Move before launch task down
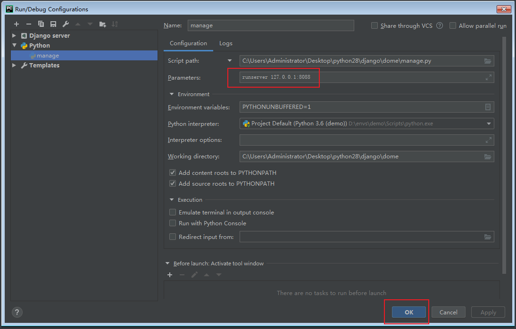 pyautogui.click(x=219, y=275)
